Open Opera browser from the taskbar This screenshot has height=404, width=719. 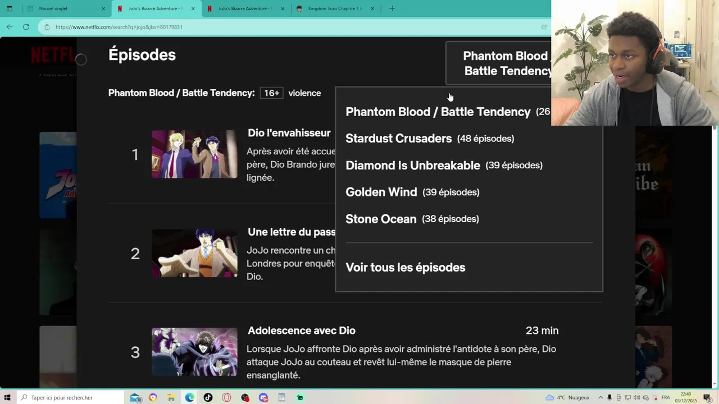(x=226, y=397)
